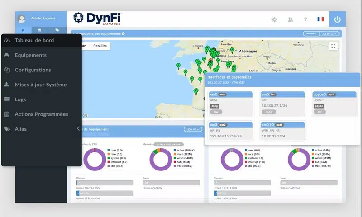Click the dhcp badge on em2 interface

click(x=215, y=106)
